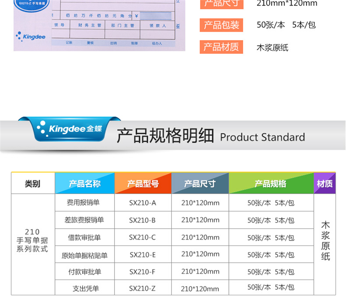Click the SX210-F model number cell
The image size is (346, 304).
click(143, 272)
